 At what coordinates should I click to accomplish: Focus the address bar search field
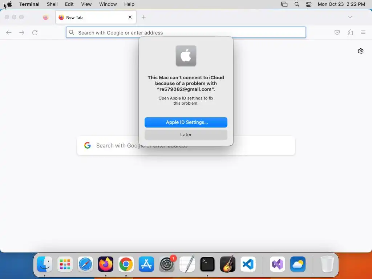186,32
